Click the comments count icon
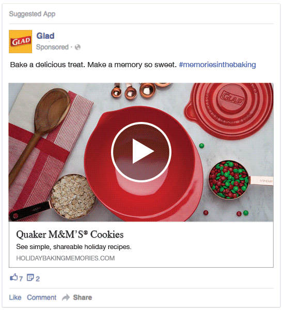This screenshot has width=283, height=310. point(30,277)
